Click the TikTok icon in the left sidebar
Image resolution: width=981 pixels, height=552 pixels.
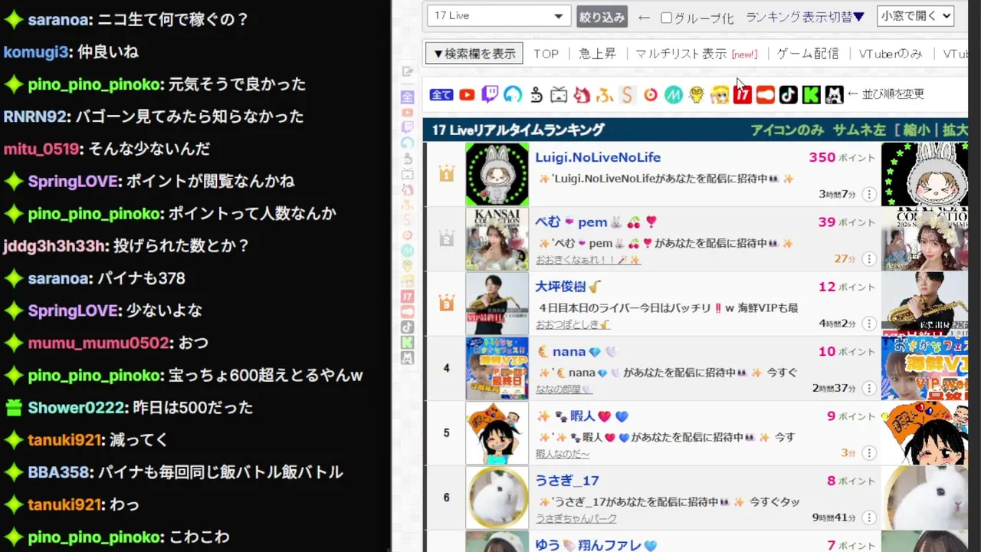click(408, 327)
